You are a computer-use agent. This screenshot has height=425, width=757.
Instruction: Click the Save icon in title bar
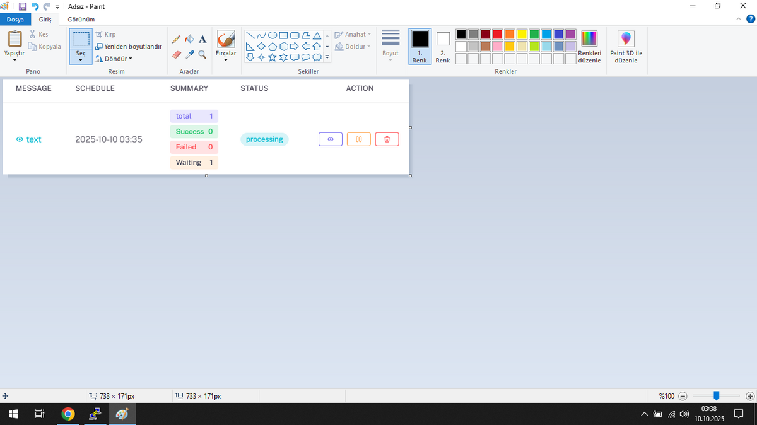(23, 6)
